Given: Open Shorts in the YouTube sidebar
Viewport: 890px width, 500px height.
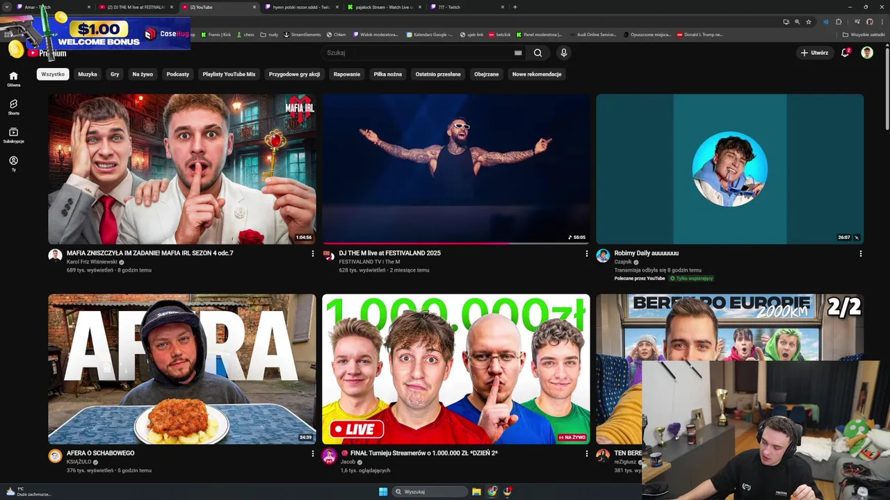Looking at the screenshot, I should [x=13, y=108].
